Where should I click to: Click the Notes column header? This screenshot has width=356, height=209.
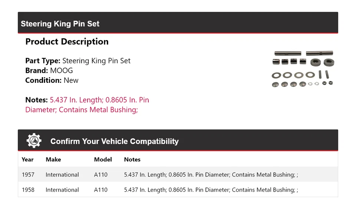pyautogui.click(x=132, y=160)
